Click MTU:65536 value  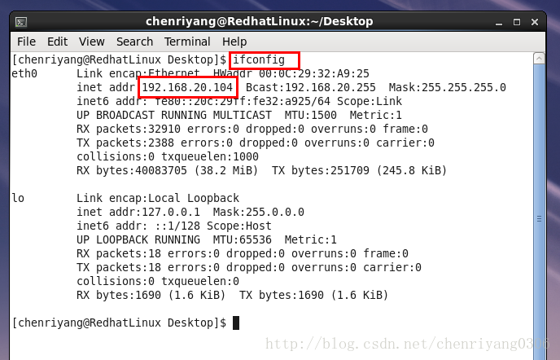tap(242, 239)
